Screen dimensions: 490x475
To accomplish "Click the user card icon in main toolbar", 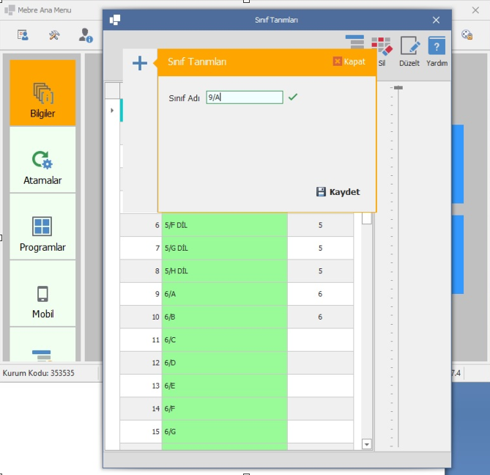I will pyautogui.click(x=23, y=35).
